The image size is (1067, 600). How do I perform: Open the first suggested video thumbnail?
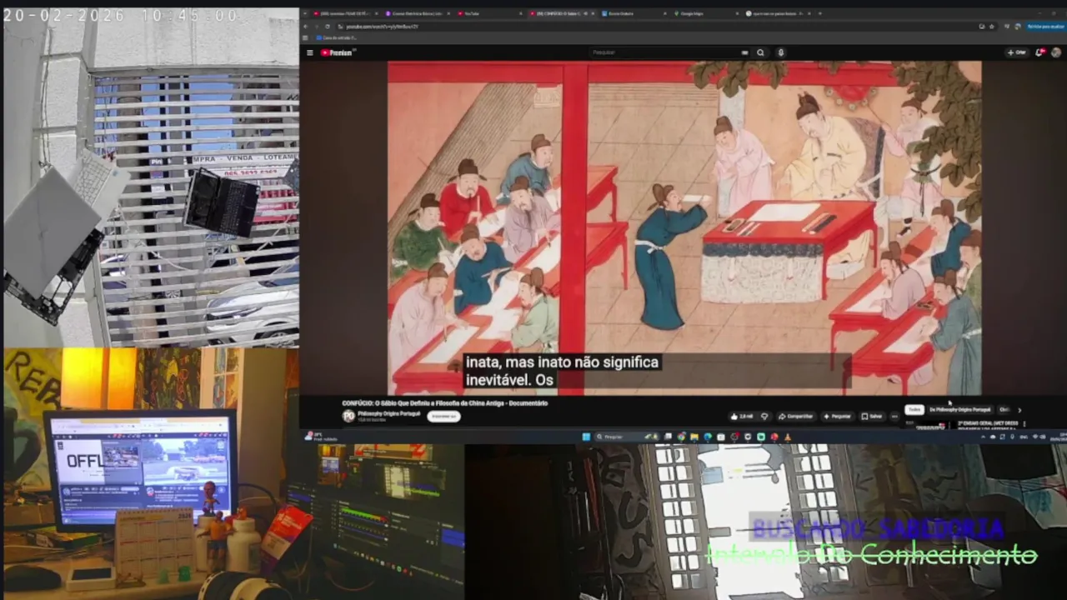[x=929, y=425]
